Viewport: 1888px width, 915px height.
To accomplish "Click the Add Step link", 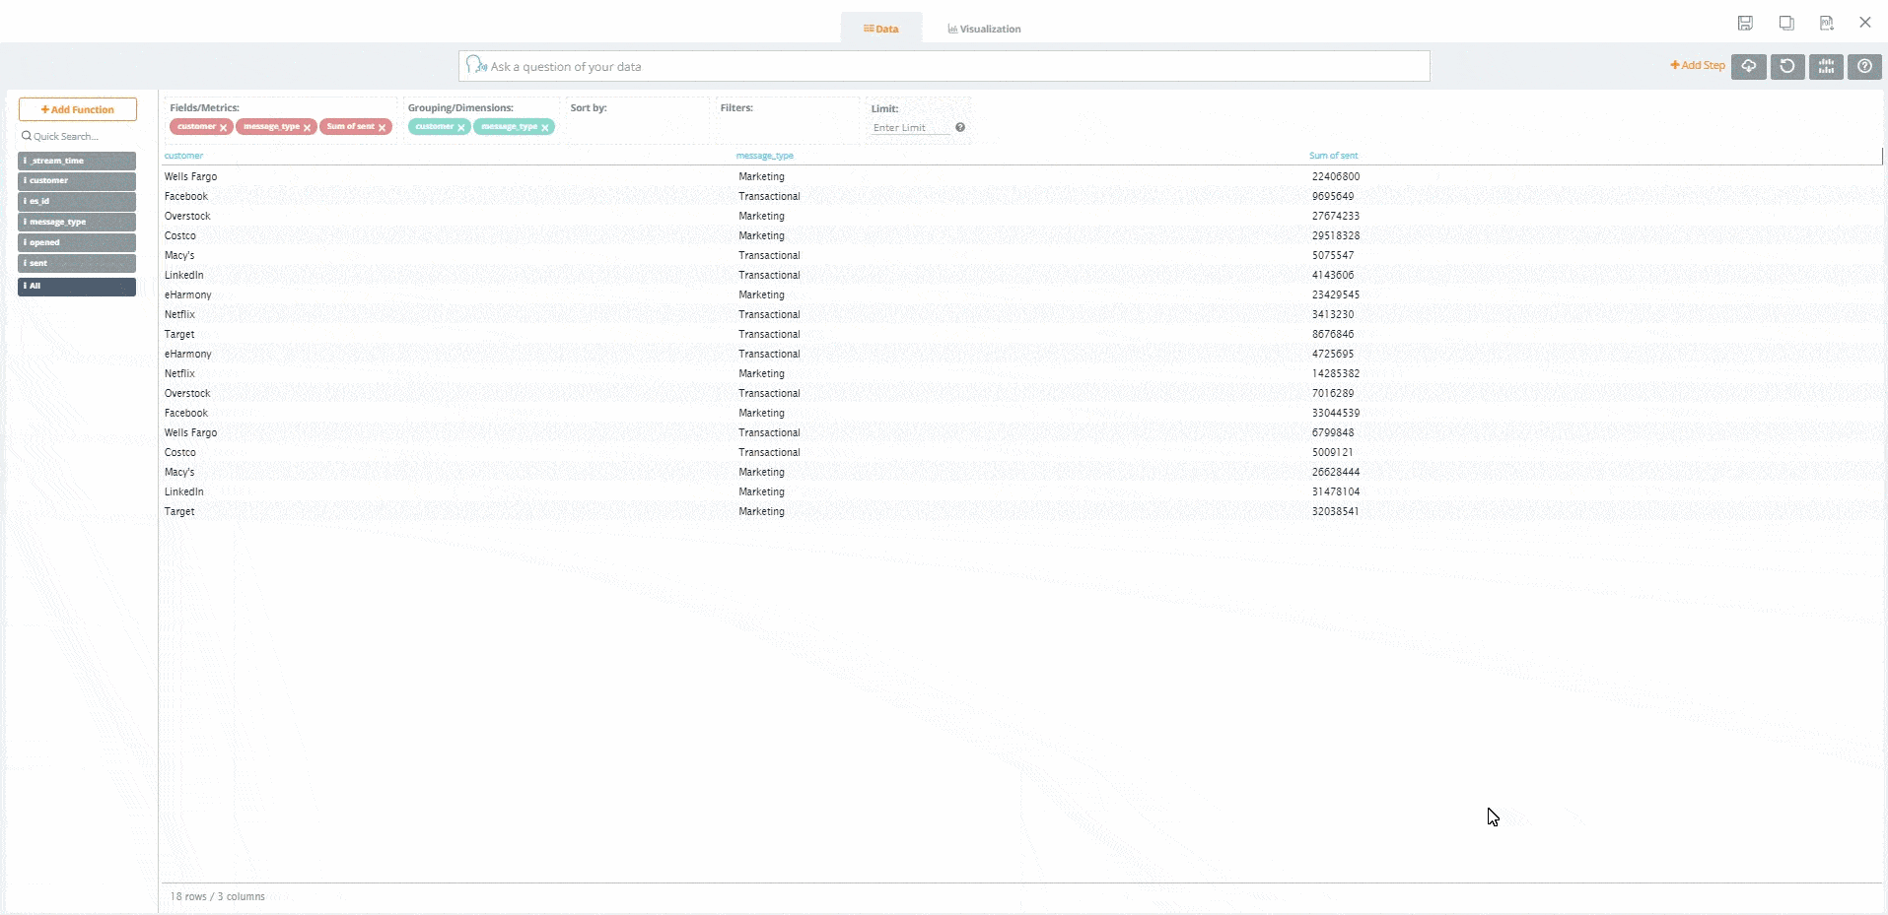I will tap(1698, 65).
